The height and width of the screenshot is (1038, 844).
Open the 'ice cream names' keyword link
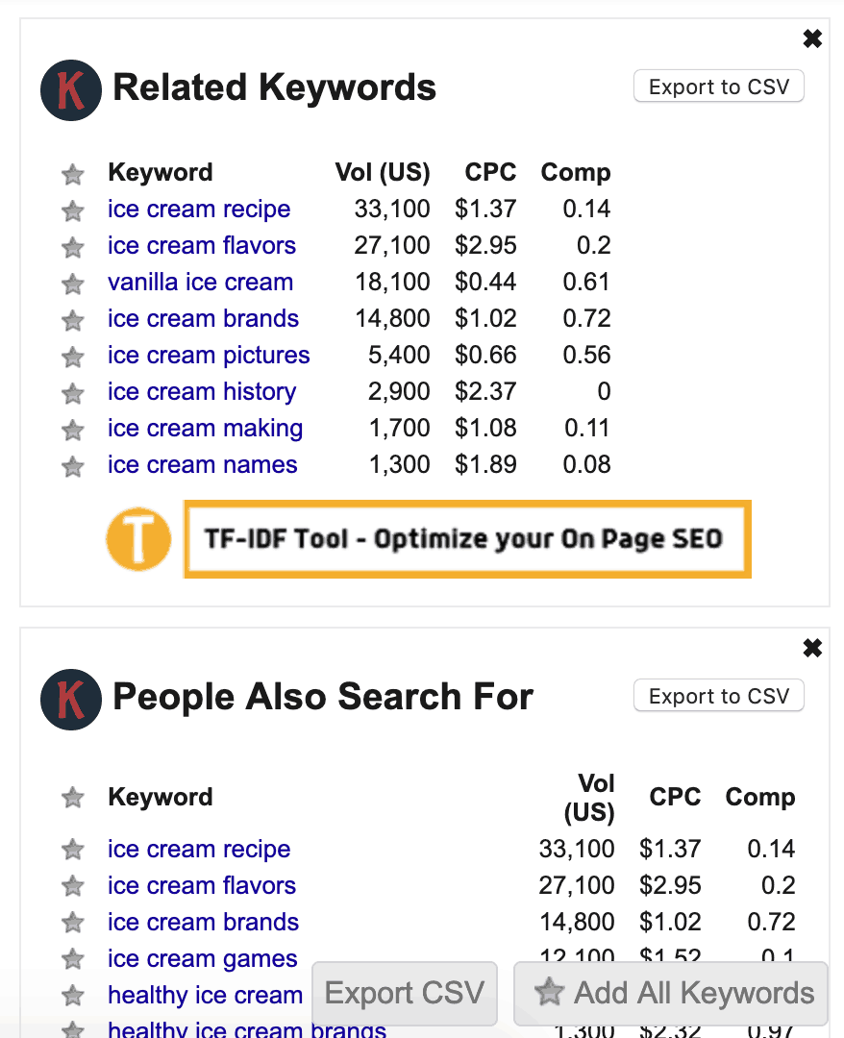point(202,465)
